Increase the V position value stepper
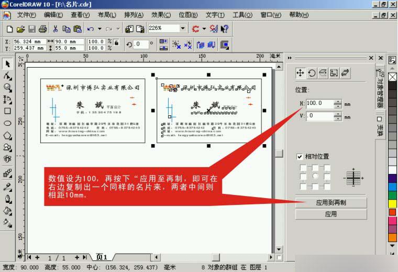 pyautogui.click(x=338, y=115)
